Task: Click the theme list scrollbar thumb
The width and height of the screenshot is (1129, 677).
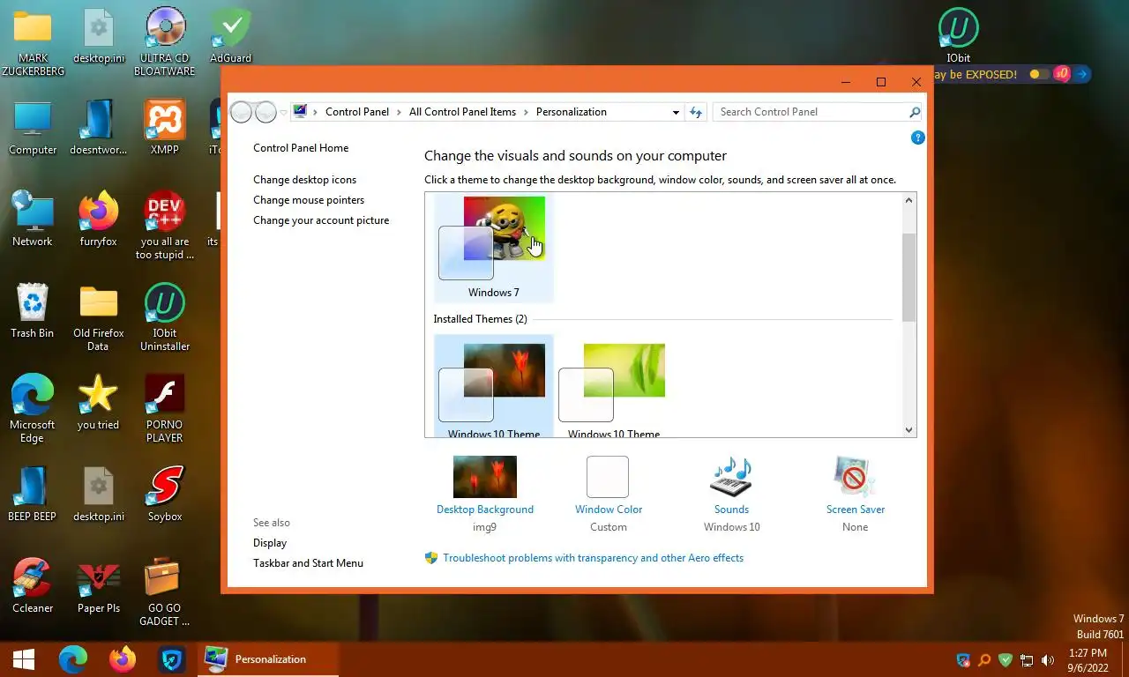Action: point(909,278)
